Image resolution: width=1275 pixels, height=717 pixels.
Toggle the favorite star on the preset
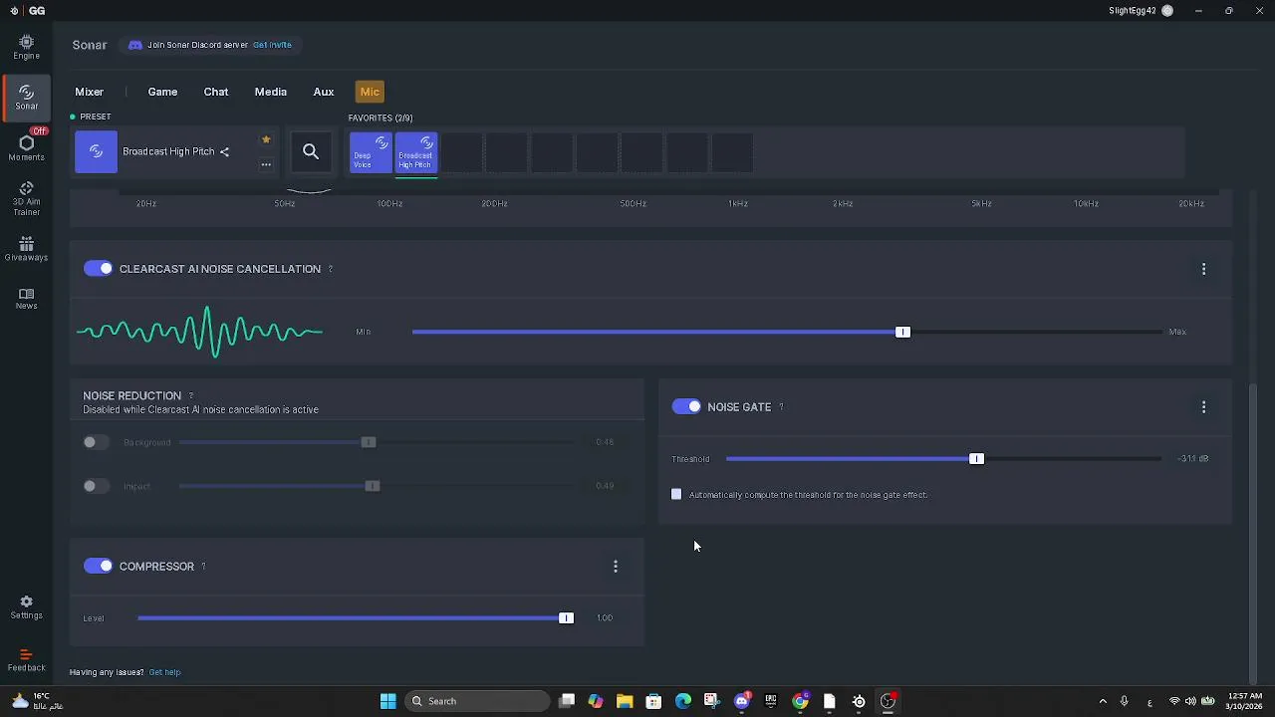point(266,140)
